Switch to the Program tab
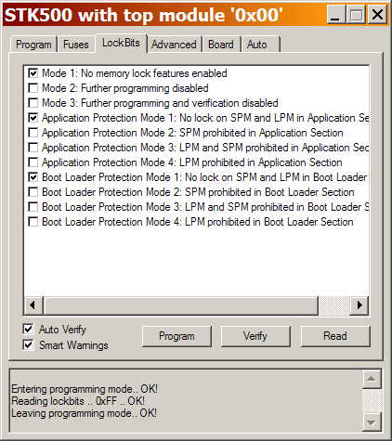Screen dimensions: 392x441 33,45
